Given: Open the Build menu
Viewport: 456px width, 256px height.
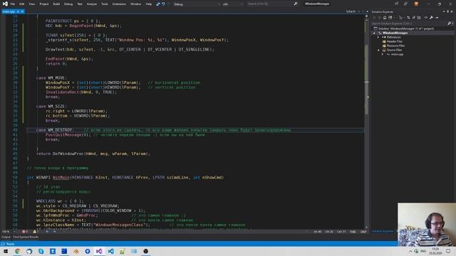Looking at the screenshot, I should [56, 4].
